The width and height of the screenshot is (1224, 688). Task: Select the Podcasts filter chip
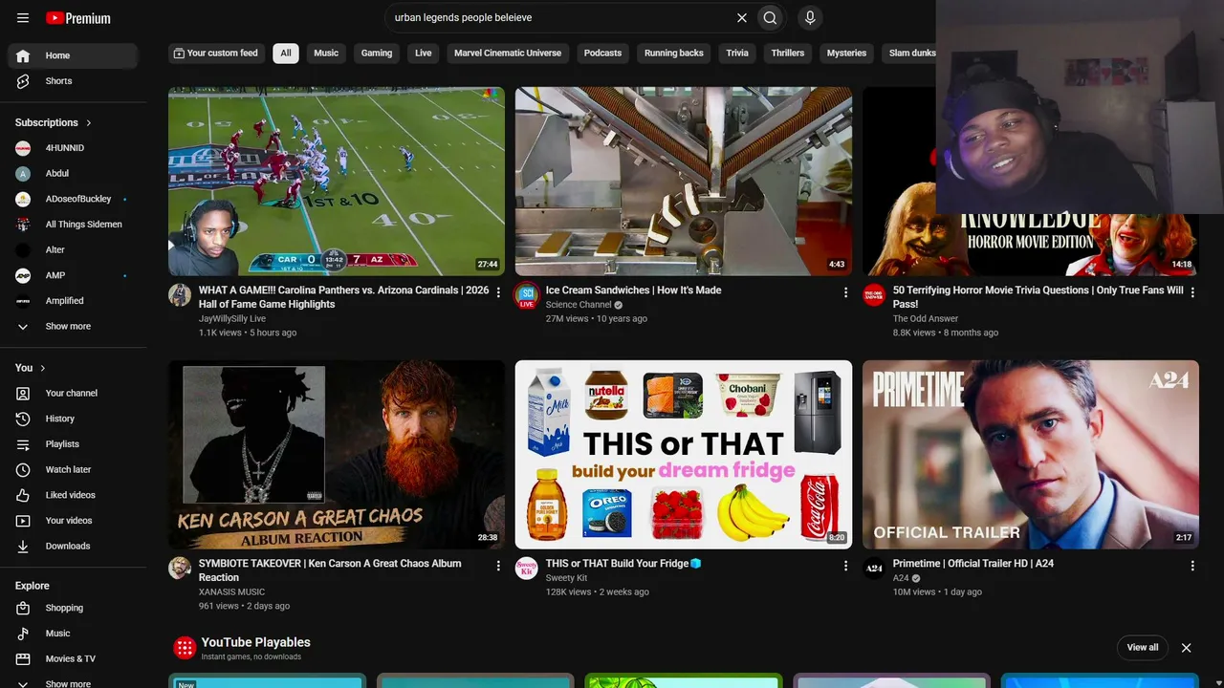coord(602,54)
